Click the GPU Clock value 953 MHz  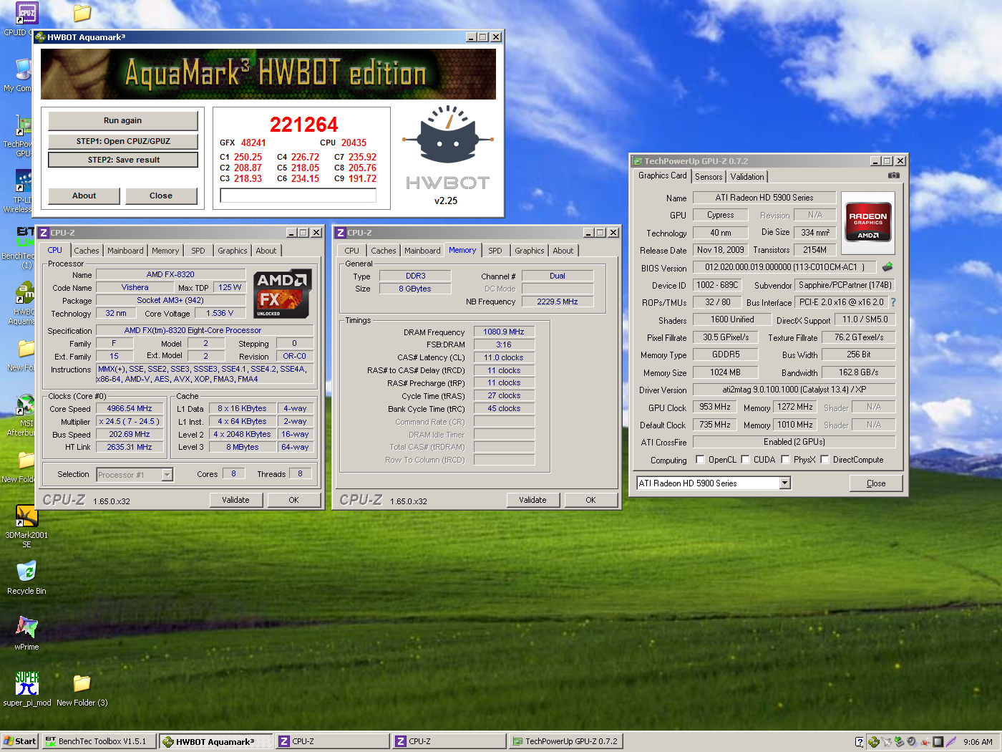[715, 407]
